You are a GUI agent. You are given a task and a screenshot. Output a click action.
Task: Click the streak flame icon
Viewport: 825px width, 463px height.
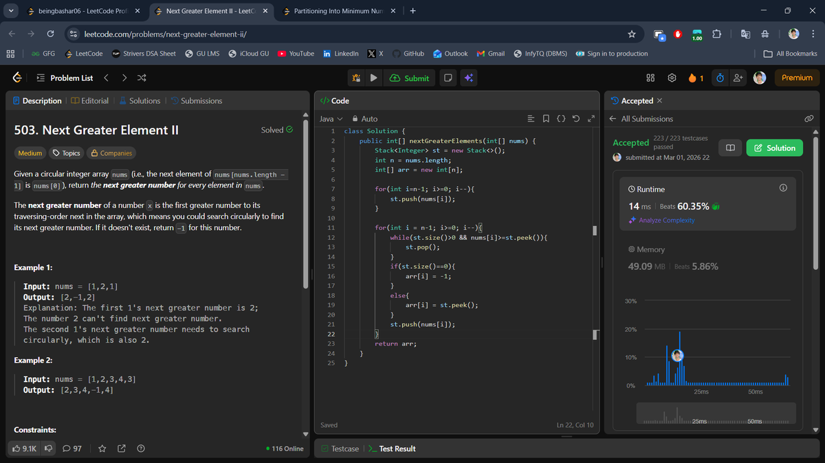[x=692, y=78]
